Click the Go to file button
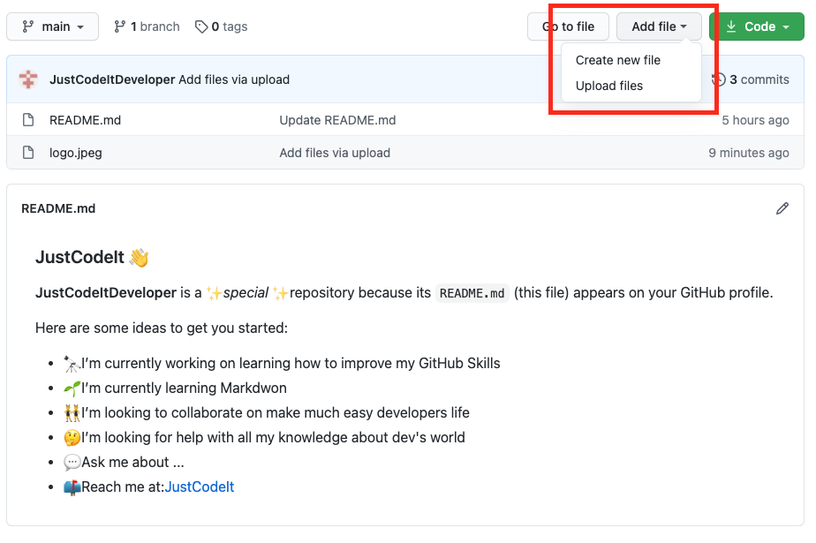This screenshot has height=543, width=816. tap(569, 26)
